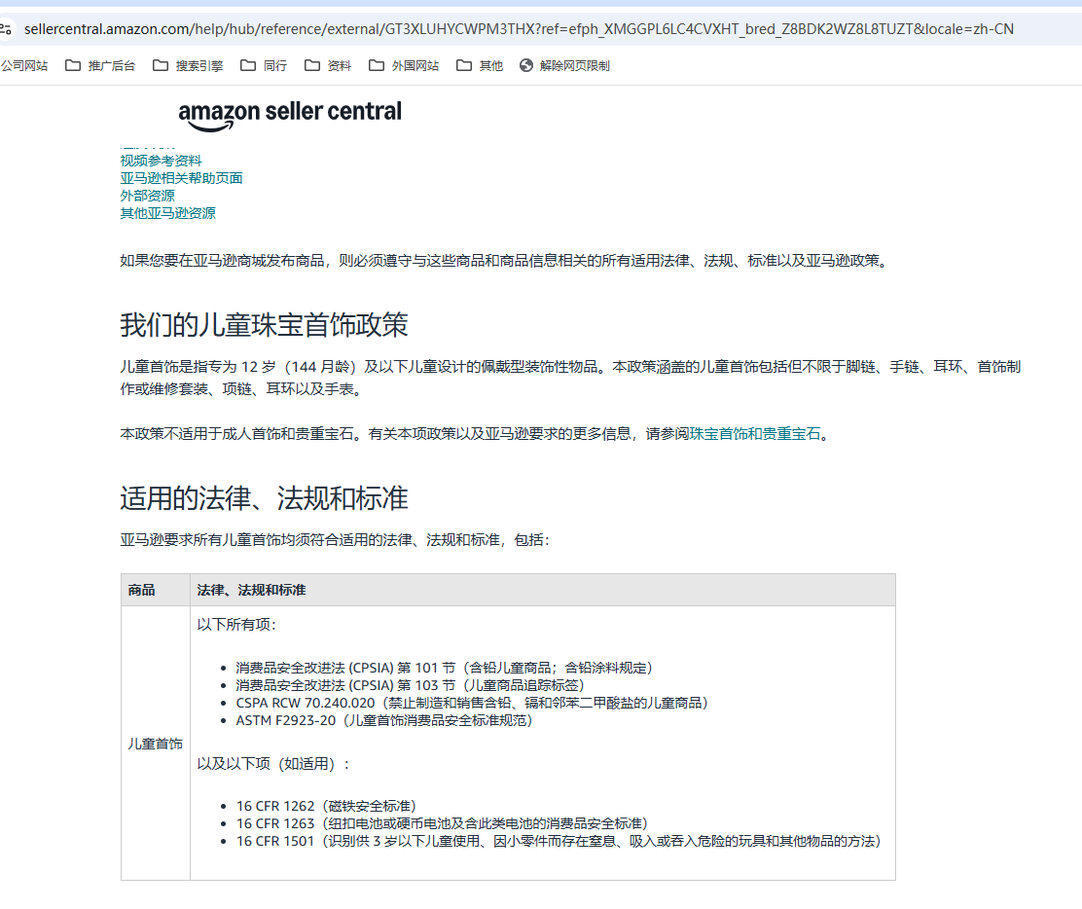The image size is (1082, 909).
Task: Click the folder icon beside 同行
Action: click(248, 65)
